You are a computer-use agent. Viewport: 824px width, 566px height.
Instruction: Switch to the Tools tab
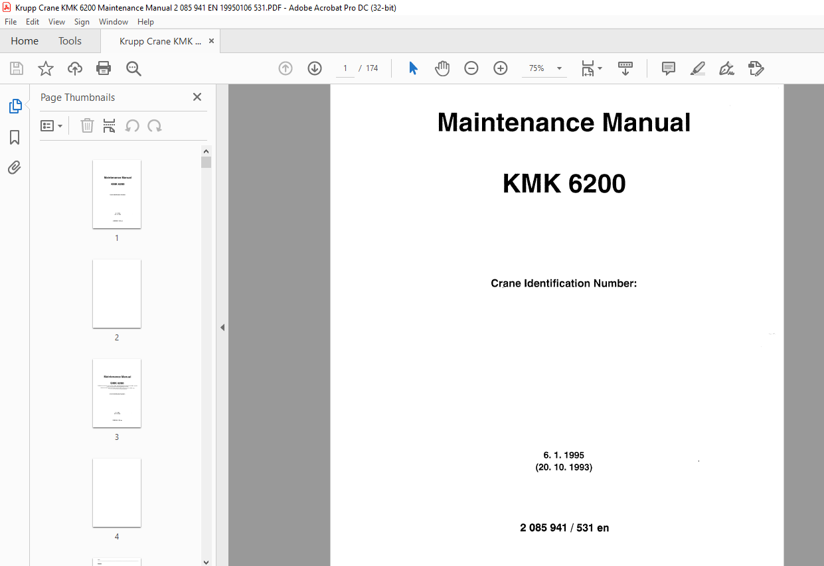70,41
